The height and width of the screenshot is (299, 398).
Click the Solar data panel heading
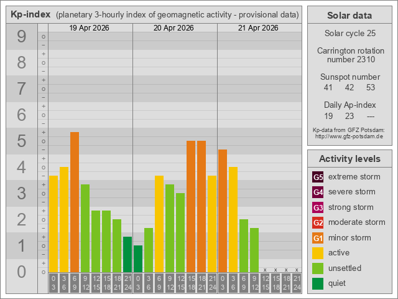349,16
